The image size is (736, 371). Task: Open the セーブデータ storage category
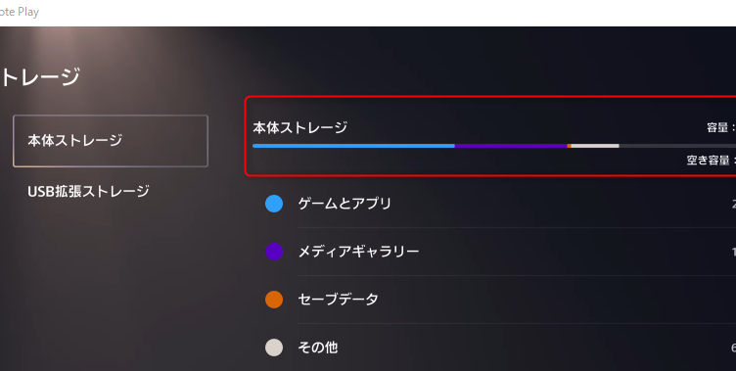[493, 300]
